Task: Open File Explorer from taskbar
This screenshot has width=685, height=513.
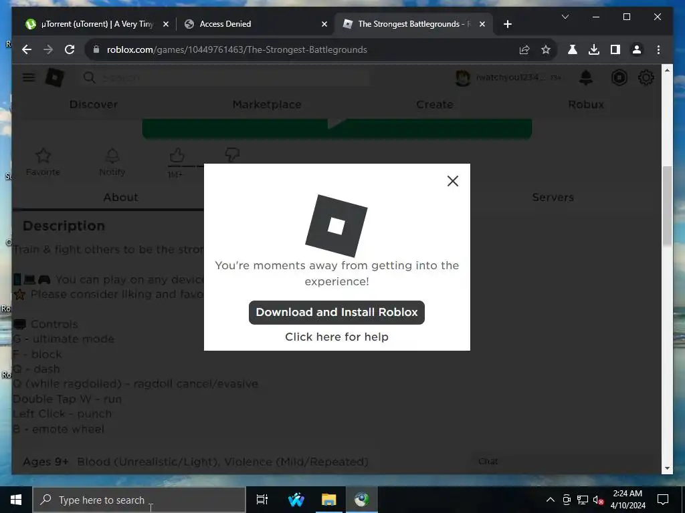Action: click(x=328, y=500)
